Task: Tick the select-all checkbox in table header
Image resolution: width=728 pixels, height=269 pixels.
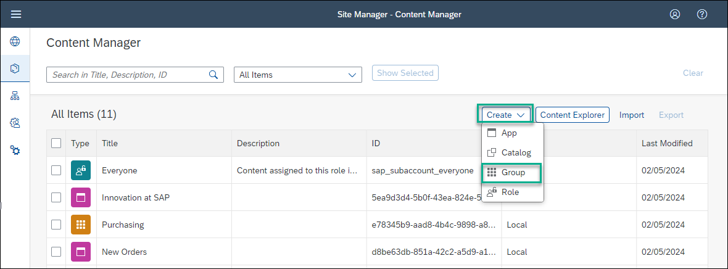Action: (56, 143)
